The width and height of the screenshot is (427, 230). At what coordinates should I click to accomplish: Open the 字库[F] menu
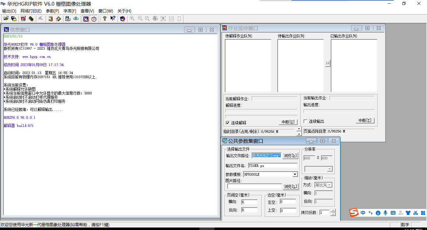70,11
